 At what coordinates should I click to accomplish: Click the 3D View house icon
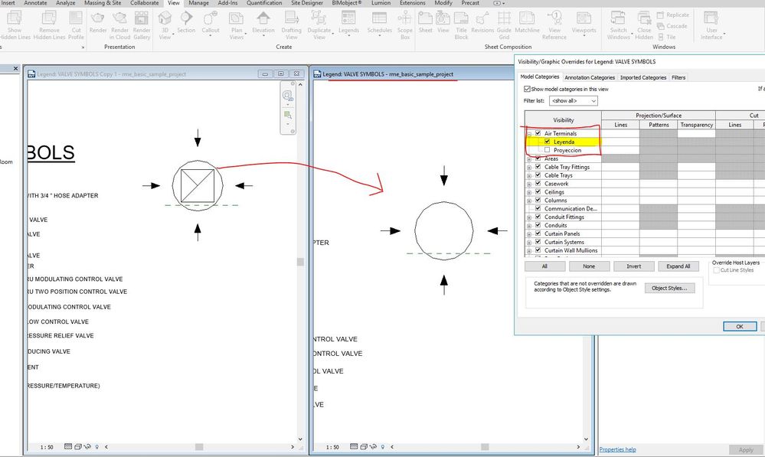tap(165, 18)
